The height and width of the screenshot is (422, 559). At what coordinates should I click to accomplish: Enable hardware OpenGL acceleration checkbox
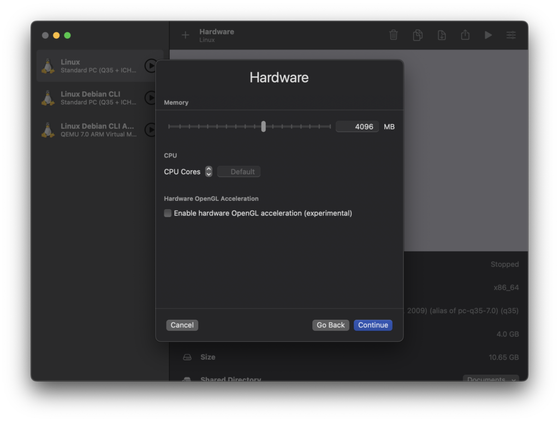pos(168,213)
